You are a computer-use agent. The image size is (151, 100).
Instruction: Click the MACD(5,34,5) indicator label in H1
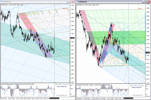coord(5,84)
